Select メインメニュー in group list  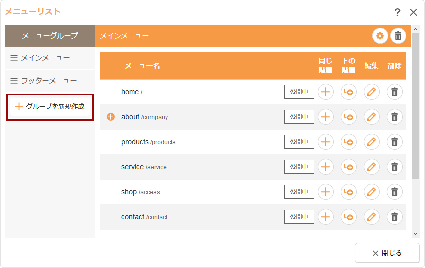click(x=50, y=58)
